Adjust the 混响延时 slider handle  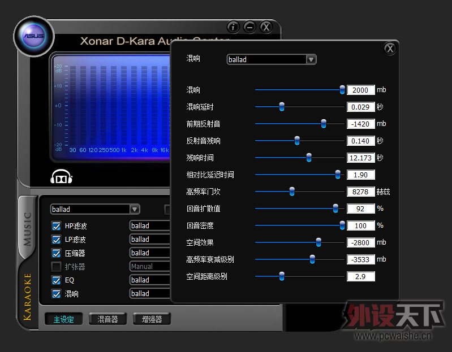282,107
